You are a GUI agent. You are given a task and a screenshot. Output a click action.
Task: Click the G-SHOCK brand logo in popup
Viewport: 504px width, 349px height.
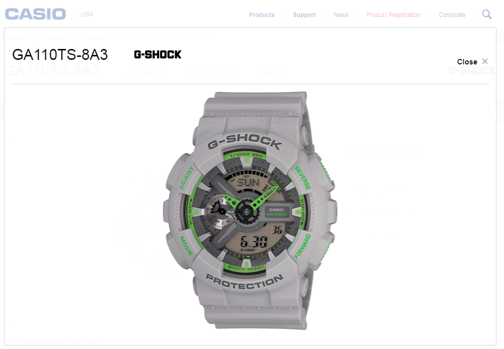158,55
